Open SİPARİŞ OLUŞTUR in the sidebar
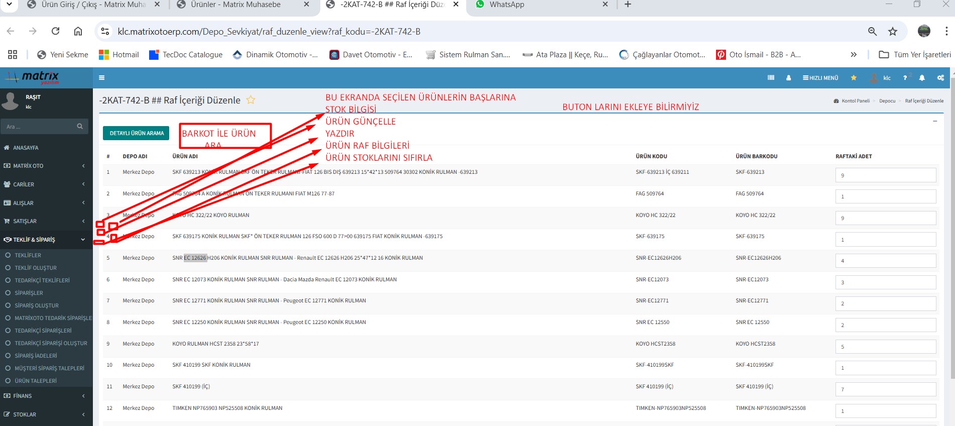The width and height of the screenshot is (955, 426). tap(37, 305)
